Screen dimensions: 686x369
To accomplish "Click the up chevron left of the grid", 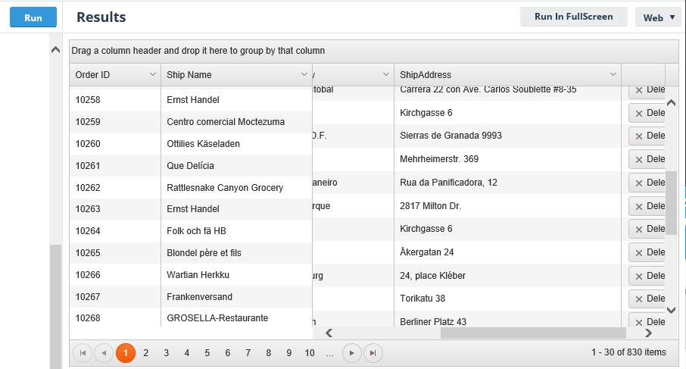I will (x=55, y=50).
